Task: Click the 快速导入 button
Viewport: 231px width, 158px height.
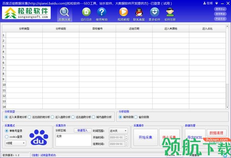Action: (x=82, y=131)
